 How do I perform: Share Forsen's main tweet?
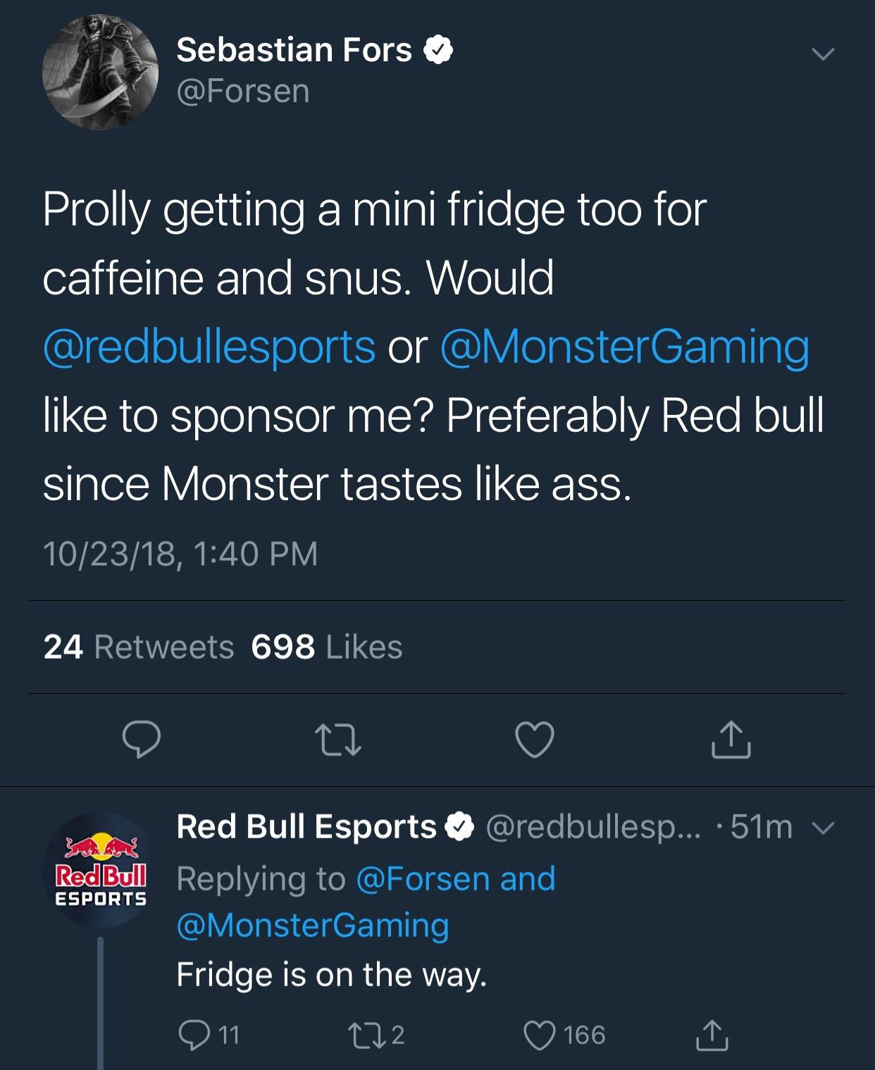point(731,740)
